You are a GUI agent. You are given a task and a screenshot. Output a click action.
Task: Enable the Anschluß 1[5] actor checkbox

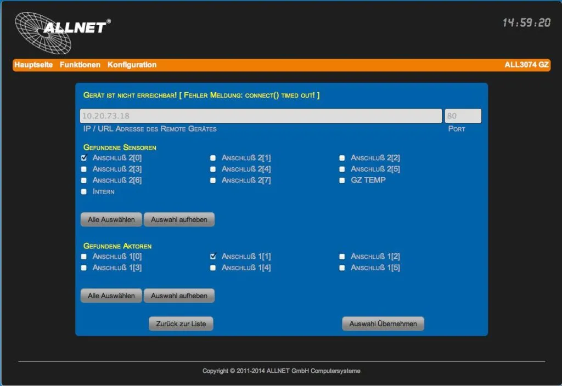click(342, 268)
